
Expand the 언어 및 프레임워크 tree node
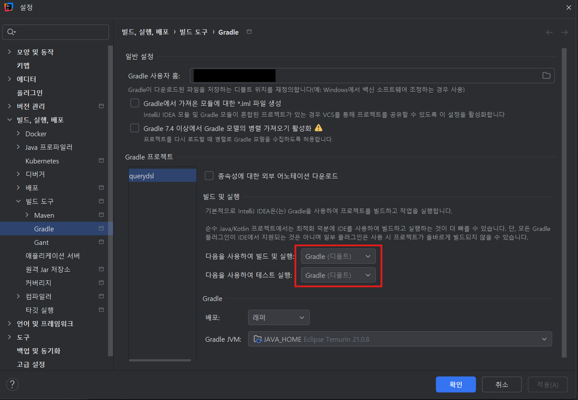point(10,323)
